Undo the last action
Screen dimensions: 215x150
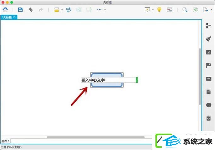[x=31, y=10]
